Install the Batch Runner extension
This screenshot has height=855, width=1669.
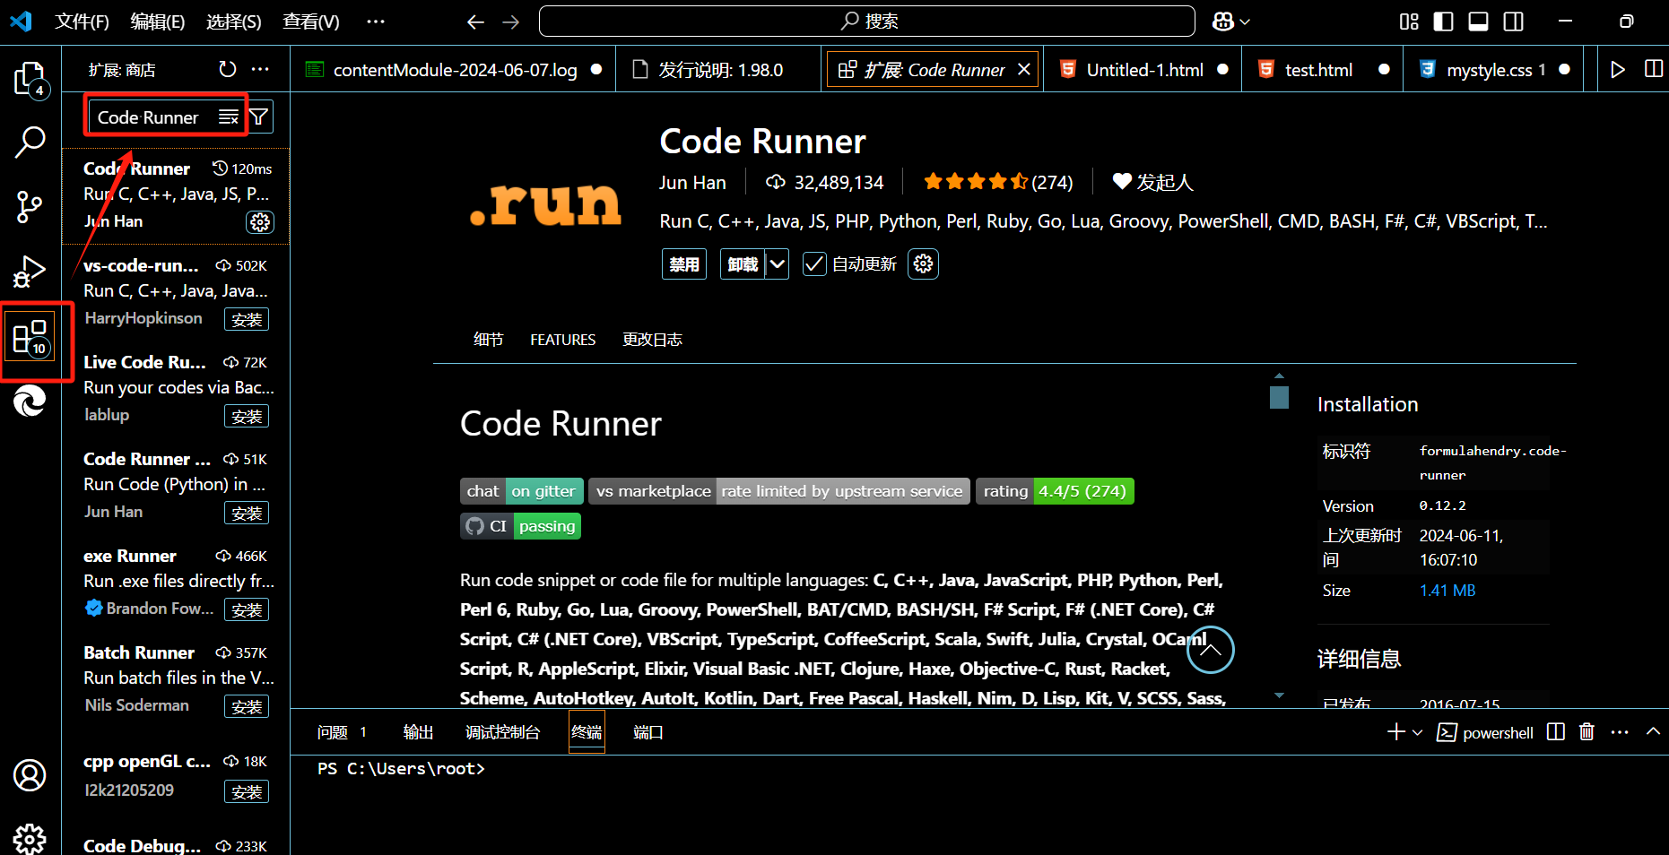click(x=247, y=707)
